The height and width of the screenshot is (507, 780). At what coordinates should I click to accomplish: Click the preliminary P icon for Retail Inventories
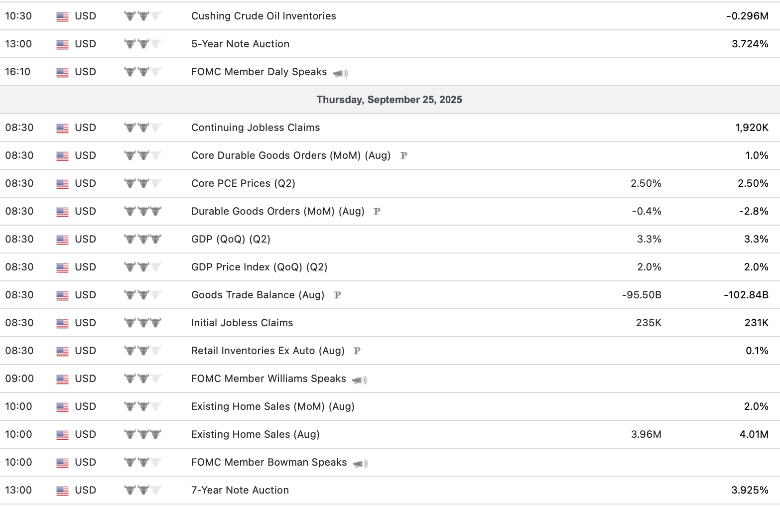pyautogui.click(x=357, y=351)
